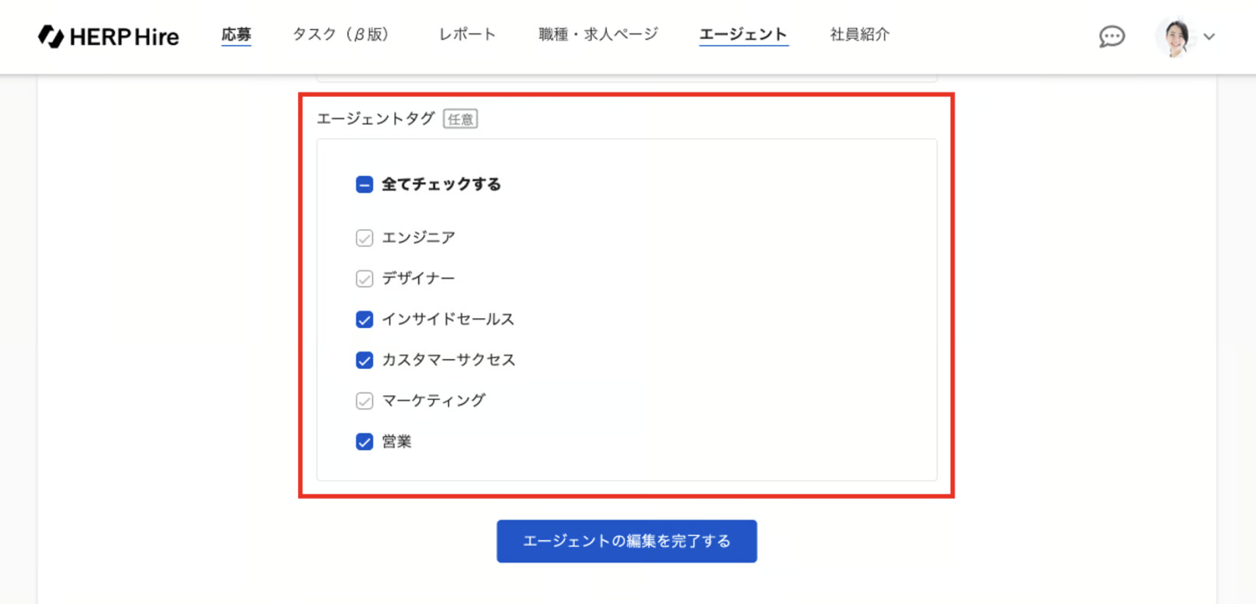Open the 応募 navigation tab

236,34
